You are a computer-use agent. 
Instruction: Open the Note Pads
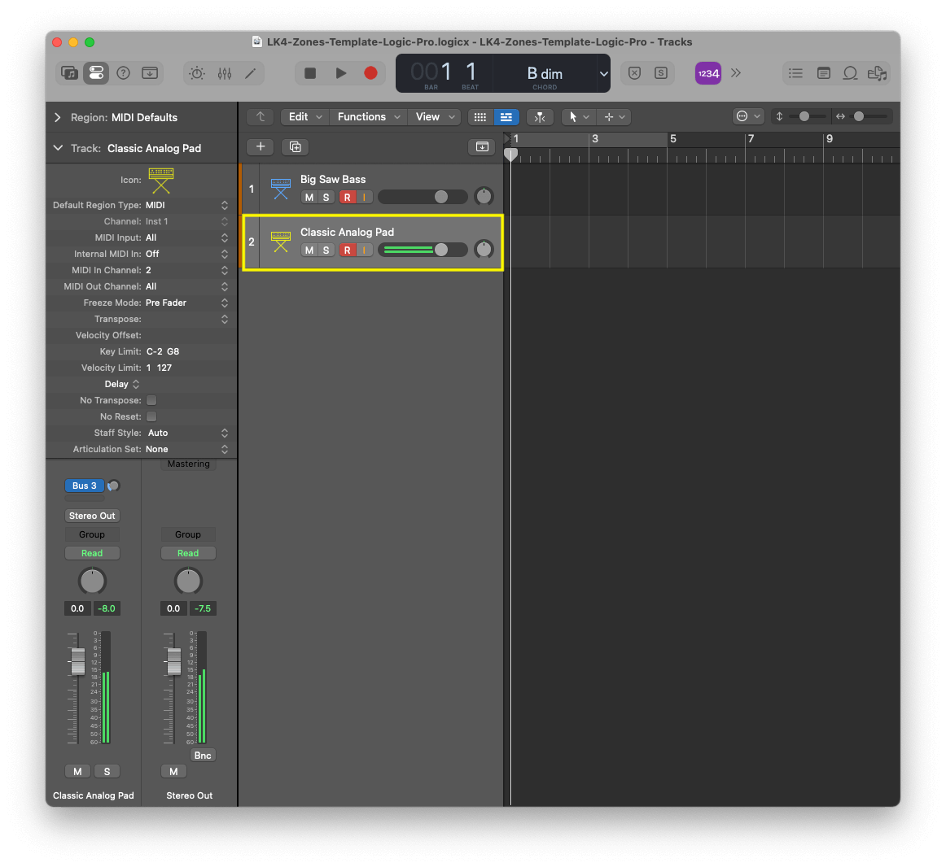824,73
